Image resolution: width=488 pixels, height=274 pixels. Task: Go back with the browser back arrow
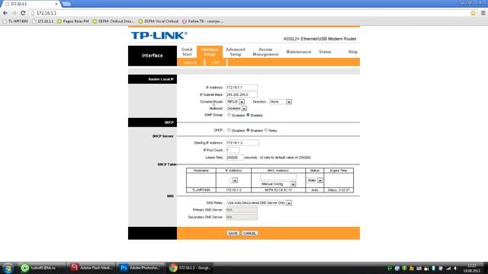click(5, 13)
